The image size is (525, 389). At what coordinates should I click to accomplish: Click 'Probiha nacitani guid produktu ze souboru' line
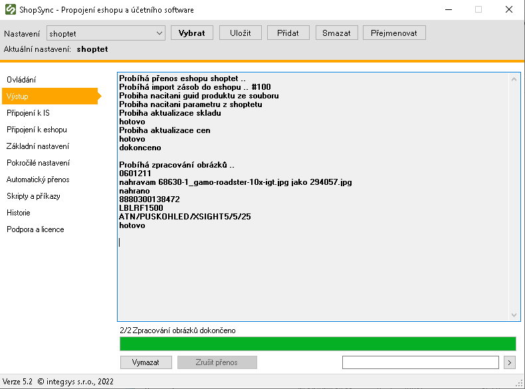pos(199,96)
